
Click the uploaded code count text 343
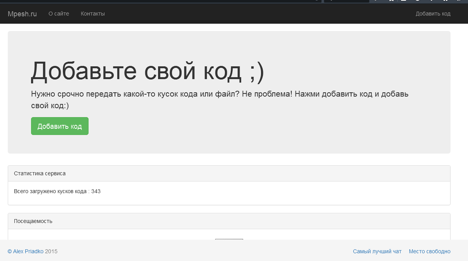coord(96,191)
